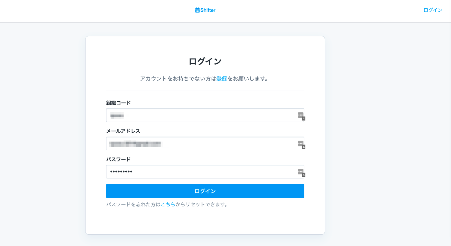Open the 登録 registration link
This screenshot has height=246, width=451.
point(222,79)
